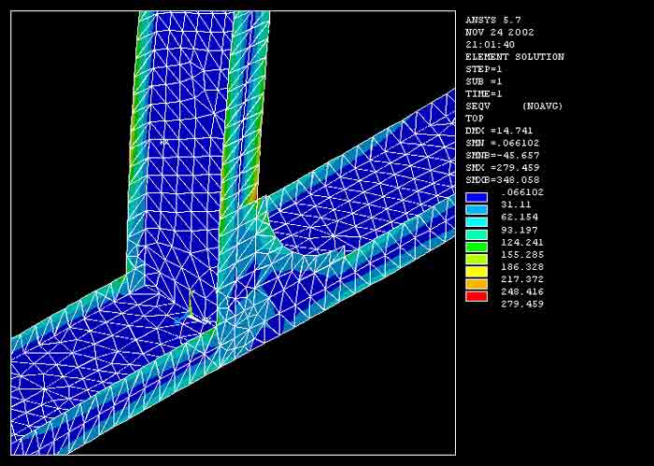Click the 'ANSYS 5.7' title text

[x=493, y=20]
